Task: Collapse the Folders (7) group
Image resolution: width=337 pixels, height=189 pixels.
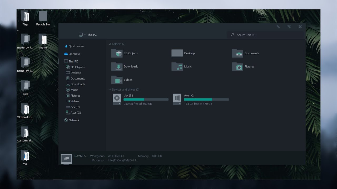Action: [110, 44]
